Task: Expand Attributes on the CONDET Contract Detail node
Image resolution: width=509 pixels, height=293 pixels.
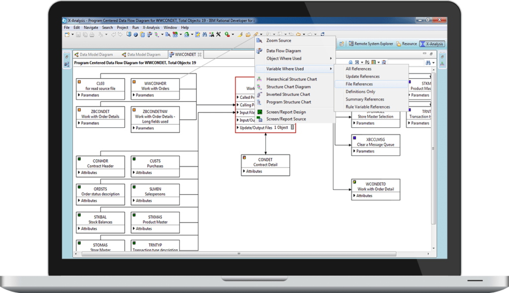Action: 254,171
